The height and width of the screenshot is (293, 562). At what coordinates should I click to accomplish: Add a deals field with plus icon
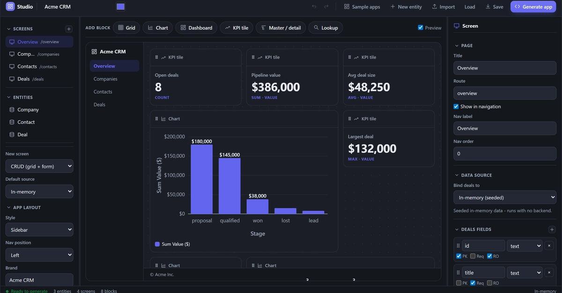(x=551, y=229)
